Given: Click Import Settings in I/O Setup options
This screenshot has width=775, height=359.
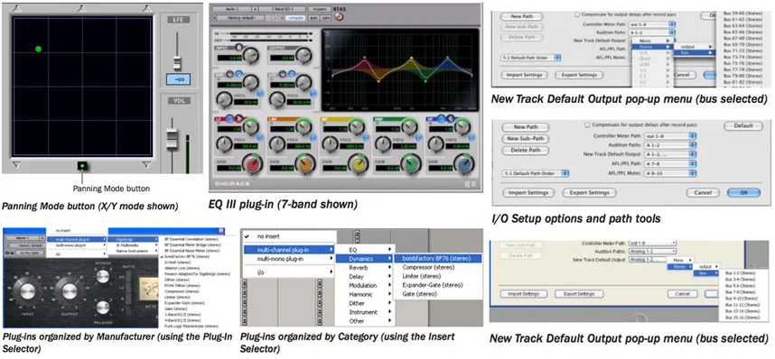Looking at the screenshot, I should pyautogui.click(x=528, y=193).
